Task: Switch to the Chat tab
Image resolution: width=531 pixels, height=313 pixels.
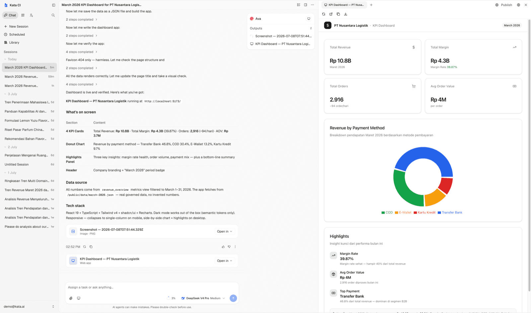Action: tap(10, 15)
